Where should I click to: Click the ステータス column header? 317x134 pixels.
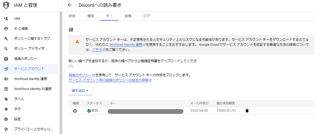pos(94,103)
